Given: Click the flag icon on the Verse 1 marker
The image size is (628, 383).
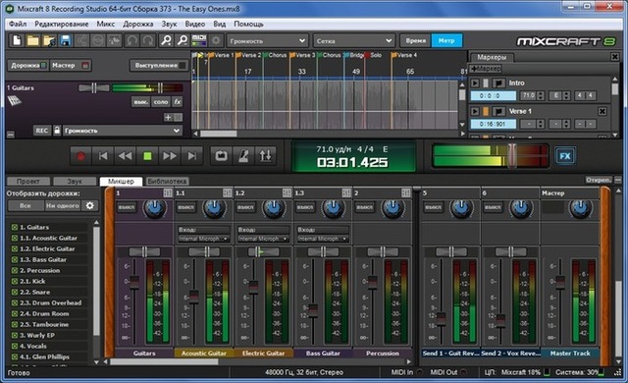Looking at the screenshot, I should coord(498,111).
